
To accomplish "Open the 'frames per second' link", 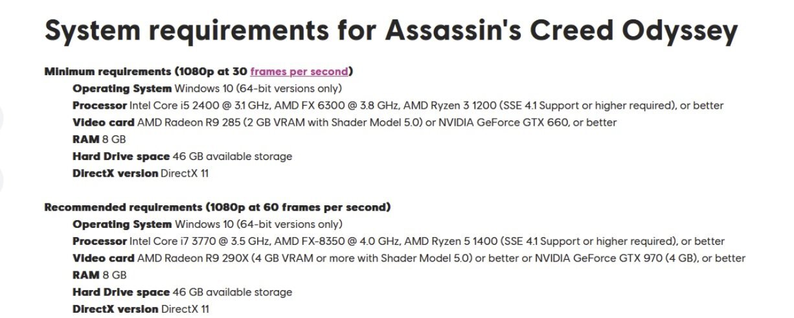I will [299, 71].
